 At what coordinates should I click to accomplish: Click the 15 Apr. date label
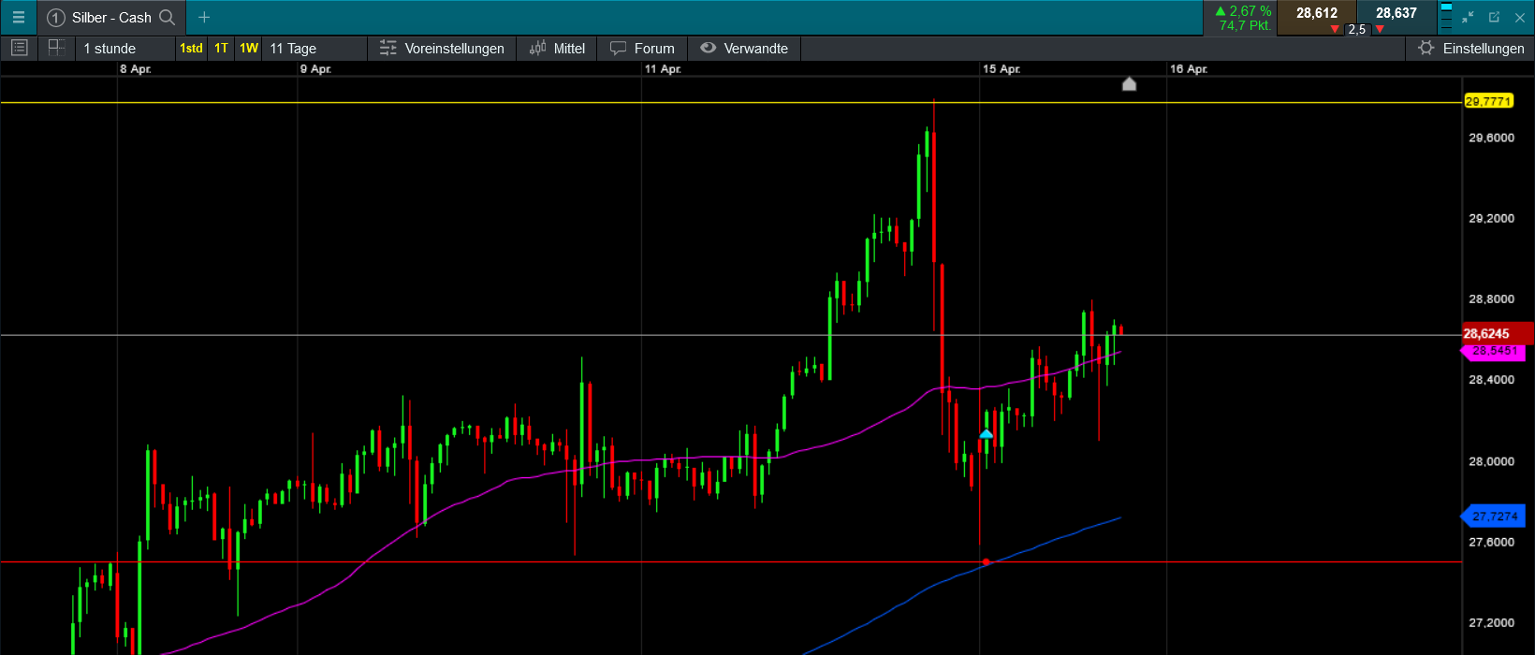pos(1001,69)
